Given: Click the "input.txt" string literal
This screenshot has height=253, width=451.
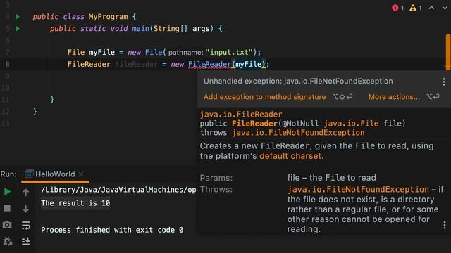Looking at the screenshot, I should click(x=229, y=53).
